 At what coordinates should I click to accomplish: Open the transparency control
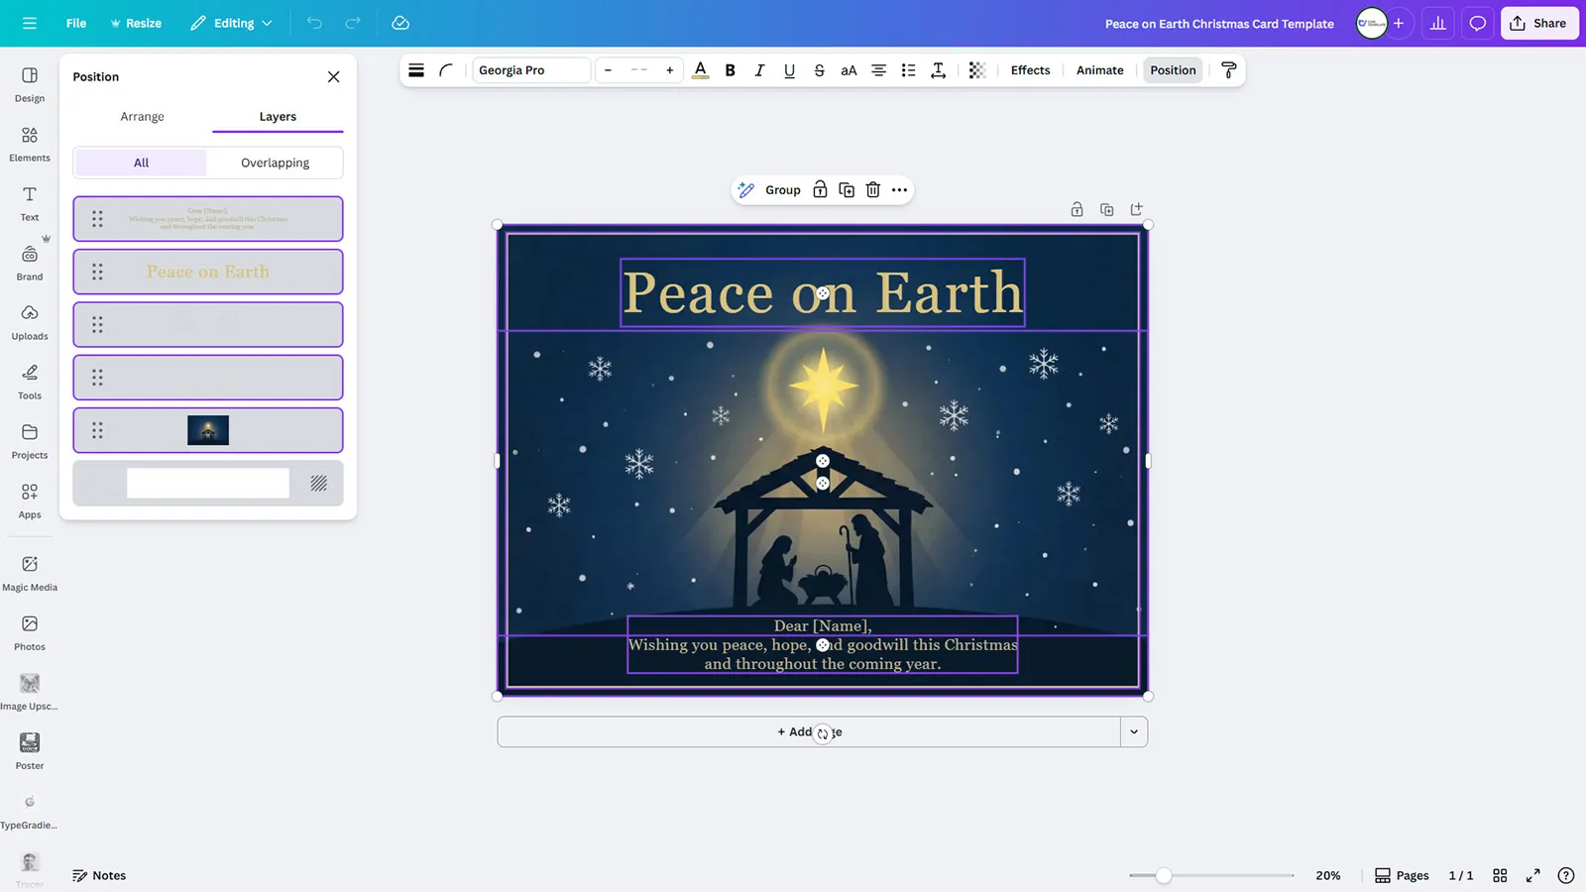pyautogui.click(x=977, y=70)
